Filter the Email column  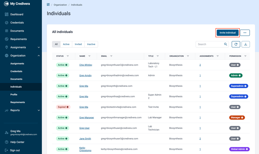pyautogui.click(x=111, y=56)
